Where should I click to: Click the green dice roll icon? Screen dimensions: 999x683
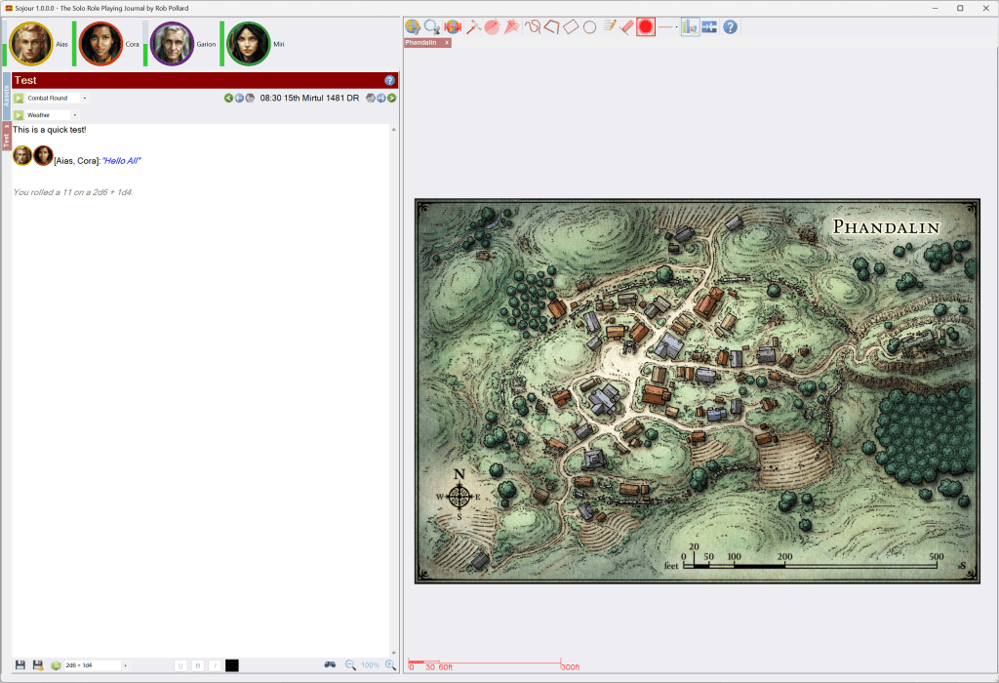coord(56,665)
